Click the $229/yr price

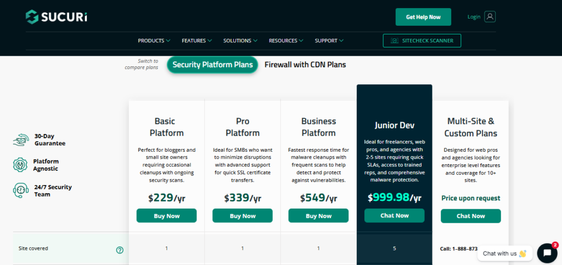tap(167, 198)
